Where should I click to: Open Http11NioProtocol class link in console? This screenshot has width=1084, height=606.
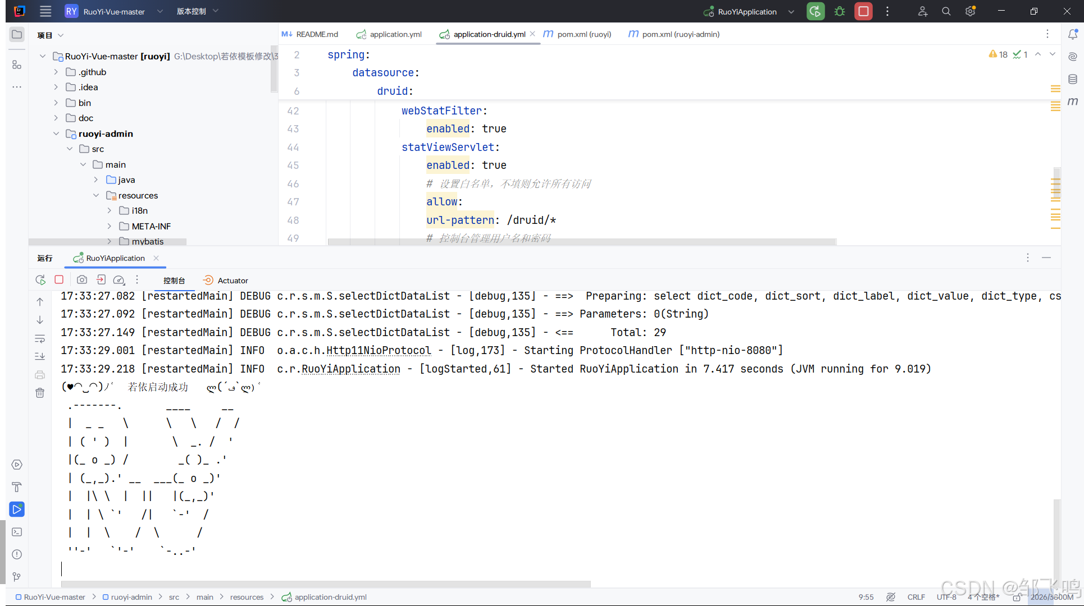click(379, 351)
